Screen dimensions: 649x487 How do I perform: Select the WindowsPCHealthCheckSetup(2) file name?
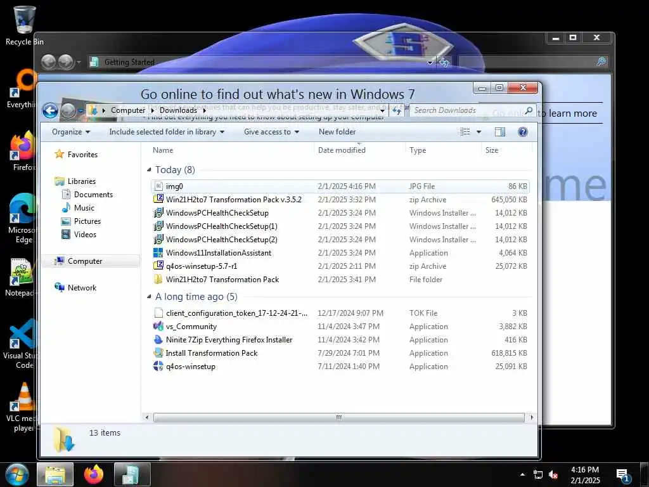coord(221,239)
